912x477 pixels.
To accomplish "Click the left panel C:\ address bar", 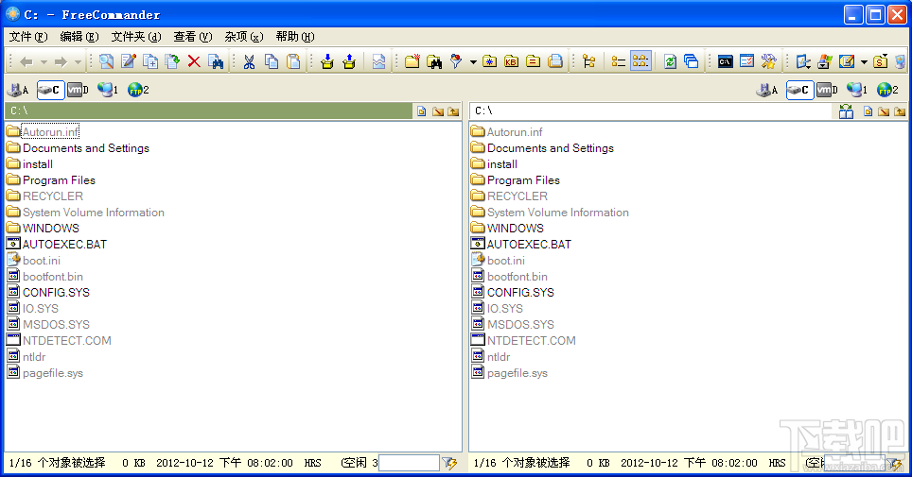I will tap(209, 111).
